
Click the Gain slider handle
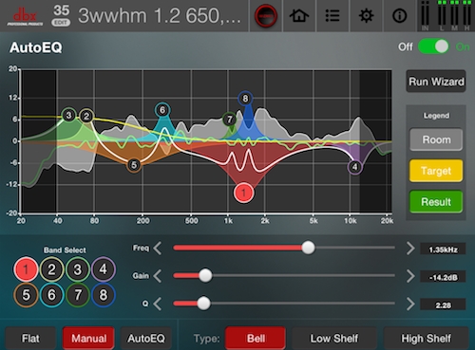(x=205, y=275)
